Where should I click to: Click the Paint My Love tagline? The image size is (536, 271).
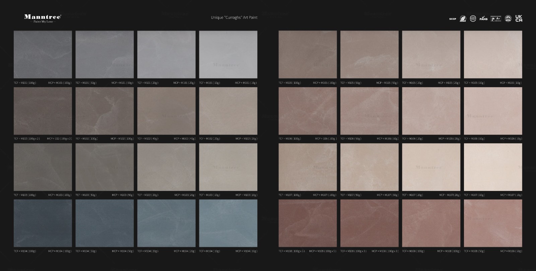tap(43, 22)
